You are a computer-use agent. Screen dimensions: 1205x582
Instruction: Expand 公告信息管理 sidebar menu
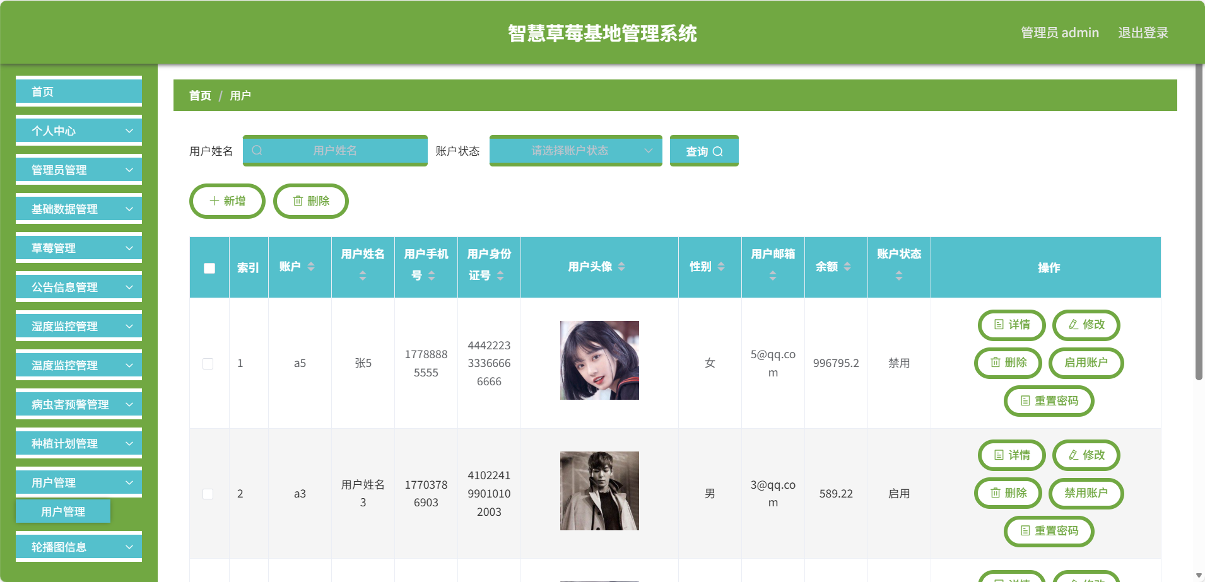point(79,287)
